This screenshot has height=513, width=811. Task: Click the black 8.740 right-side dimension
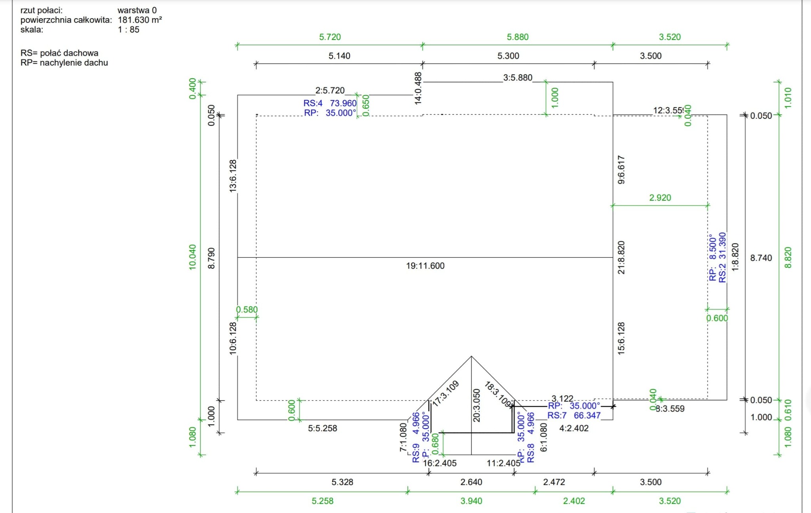[761, 258]
